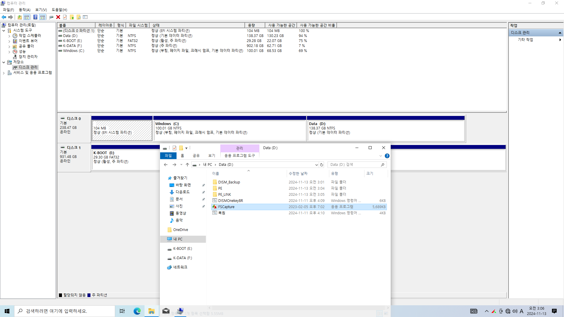Select 디스크 관리 in the console tree

[28, 67]
